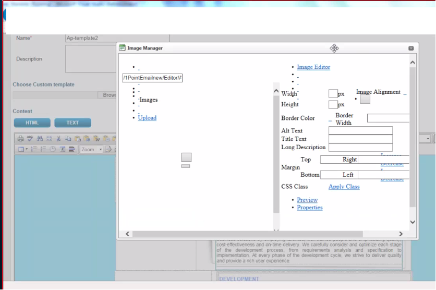Screen dimensions: 436x290
Task: Click the Upload link
Action: coord(147,117)
